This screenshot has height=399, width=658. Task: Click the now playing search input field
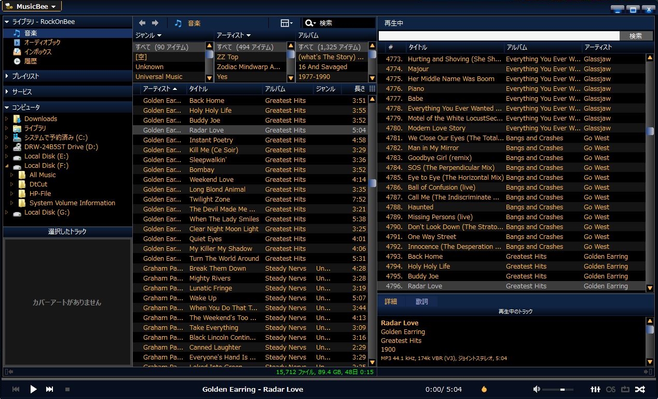499,36
